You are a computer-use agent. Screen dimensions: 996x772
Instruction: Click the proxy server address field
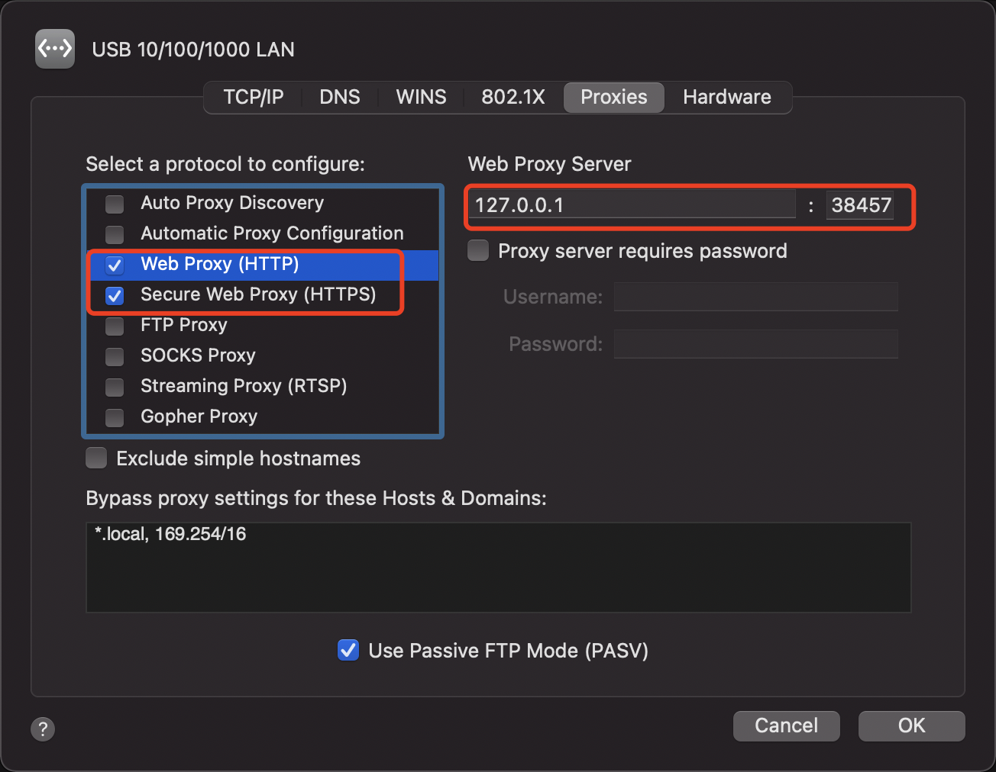pos(632,205)
